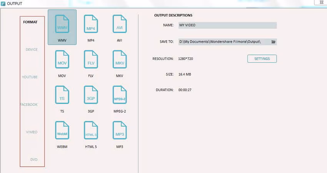The height and width of the screenshot is (173, 327).
Task: Choose the MP4 output format
Action: 91,24
